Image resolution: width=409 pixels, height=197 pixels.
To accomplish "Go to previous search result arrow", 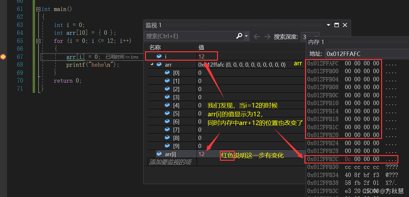I will (x=257, y=37).
